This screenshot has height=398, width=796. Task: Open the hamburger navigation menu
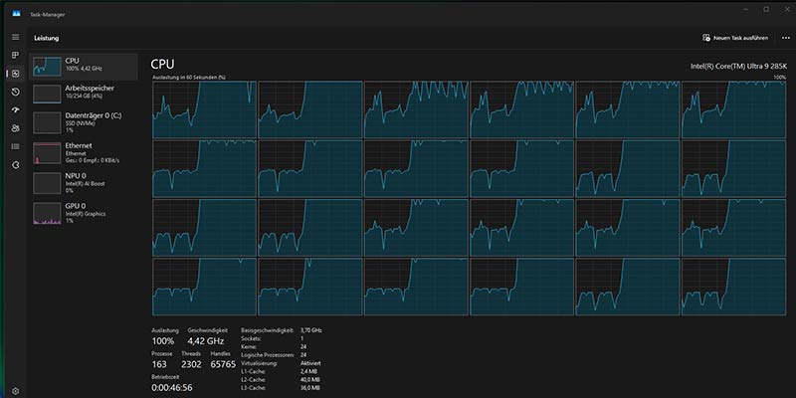coord(15,37)
